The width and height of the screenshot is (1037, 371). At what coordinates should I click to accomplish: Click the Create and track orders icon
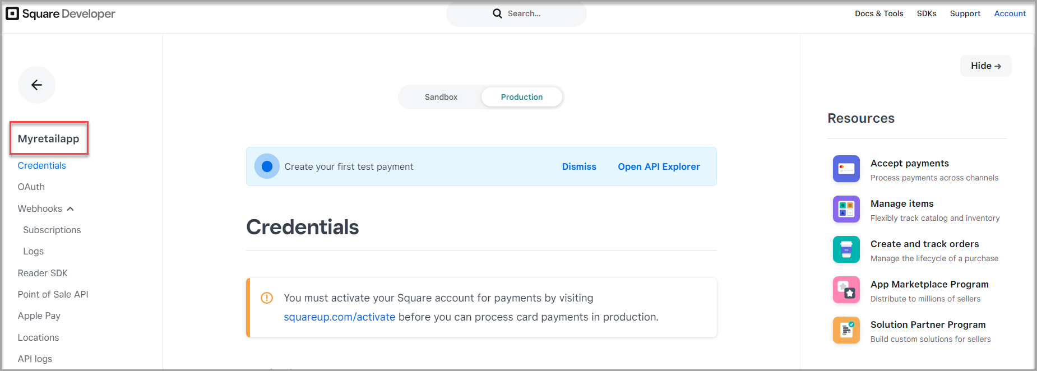pyautogui.click(x=846, y=249)
